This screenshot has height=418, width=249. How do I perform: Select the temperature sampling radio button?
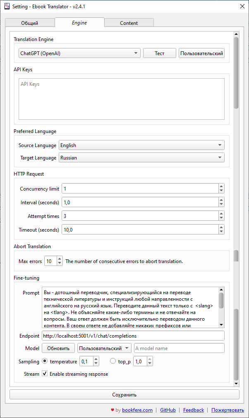tap(45, 361)
